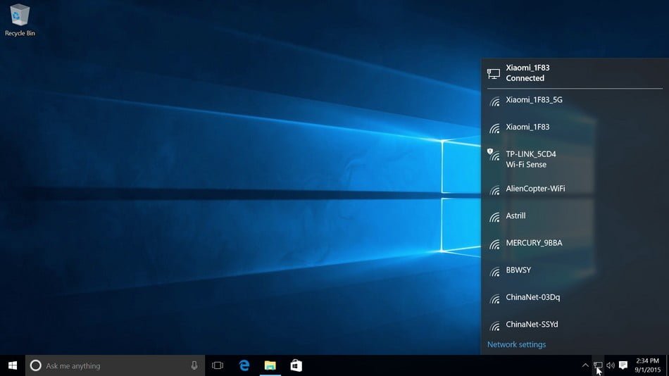Choose the Astrill network
The height and width of the screenshot is (376, 669).
tap(575, 216)
